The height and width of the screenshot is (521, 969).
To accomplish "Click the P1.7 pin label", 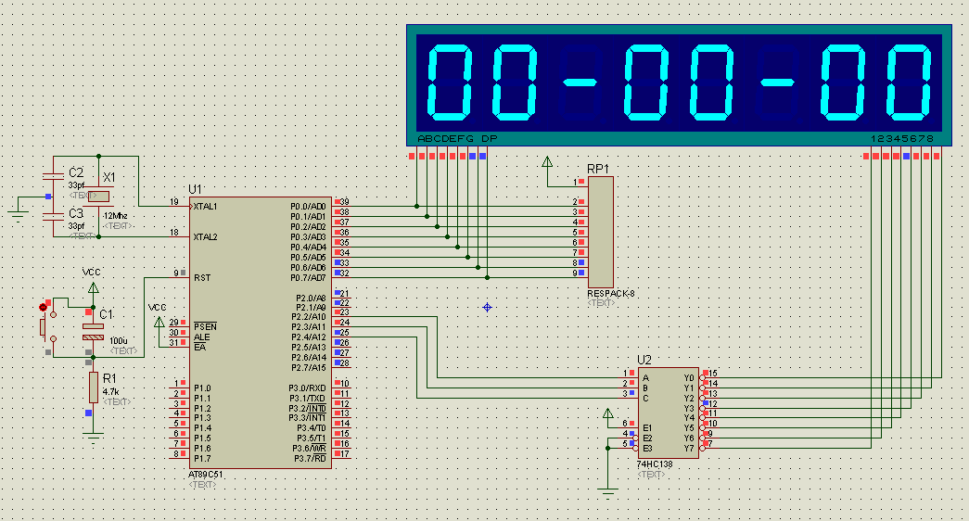I will point(202,459).
